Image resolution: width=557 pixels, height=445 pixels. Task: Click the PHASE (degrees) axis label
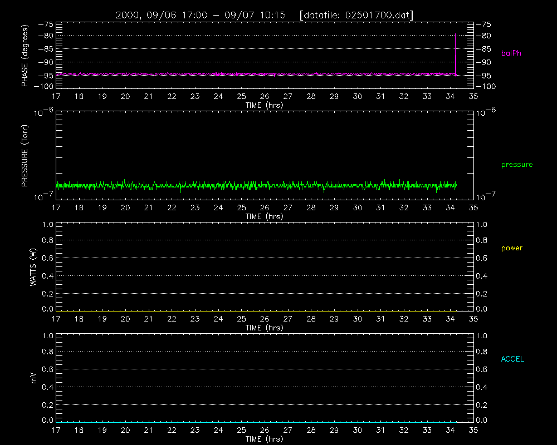[25, 56]
